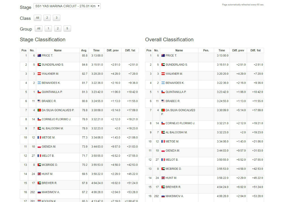Click UK flag beside HUNT M. in Overall Classification

(163, 178)
